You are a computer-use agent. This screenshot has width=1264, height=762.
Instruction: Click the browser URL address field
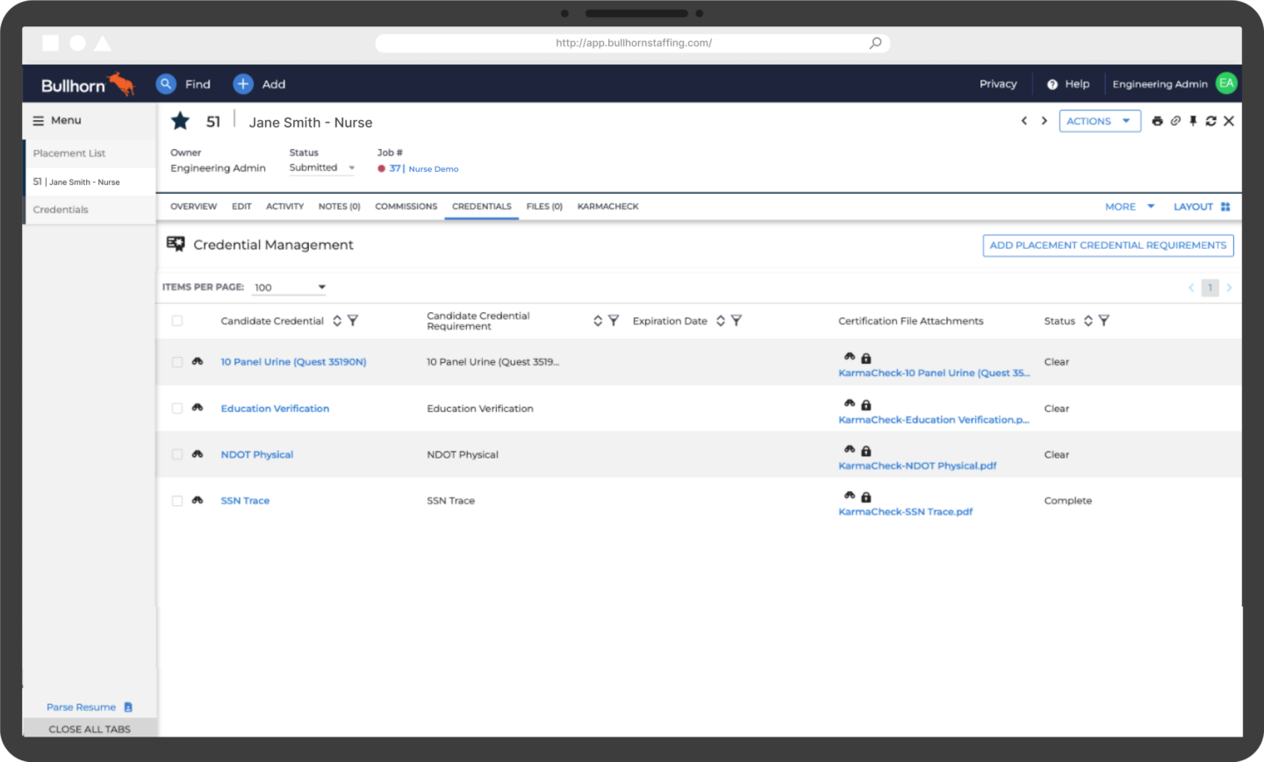(633, 43)
